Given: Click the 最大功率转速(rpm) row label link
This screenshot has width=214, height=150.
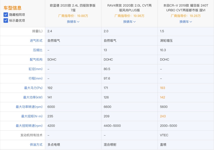Looking at the screenshot, I should (29, 107).
